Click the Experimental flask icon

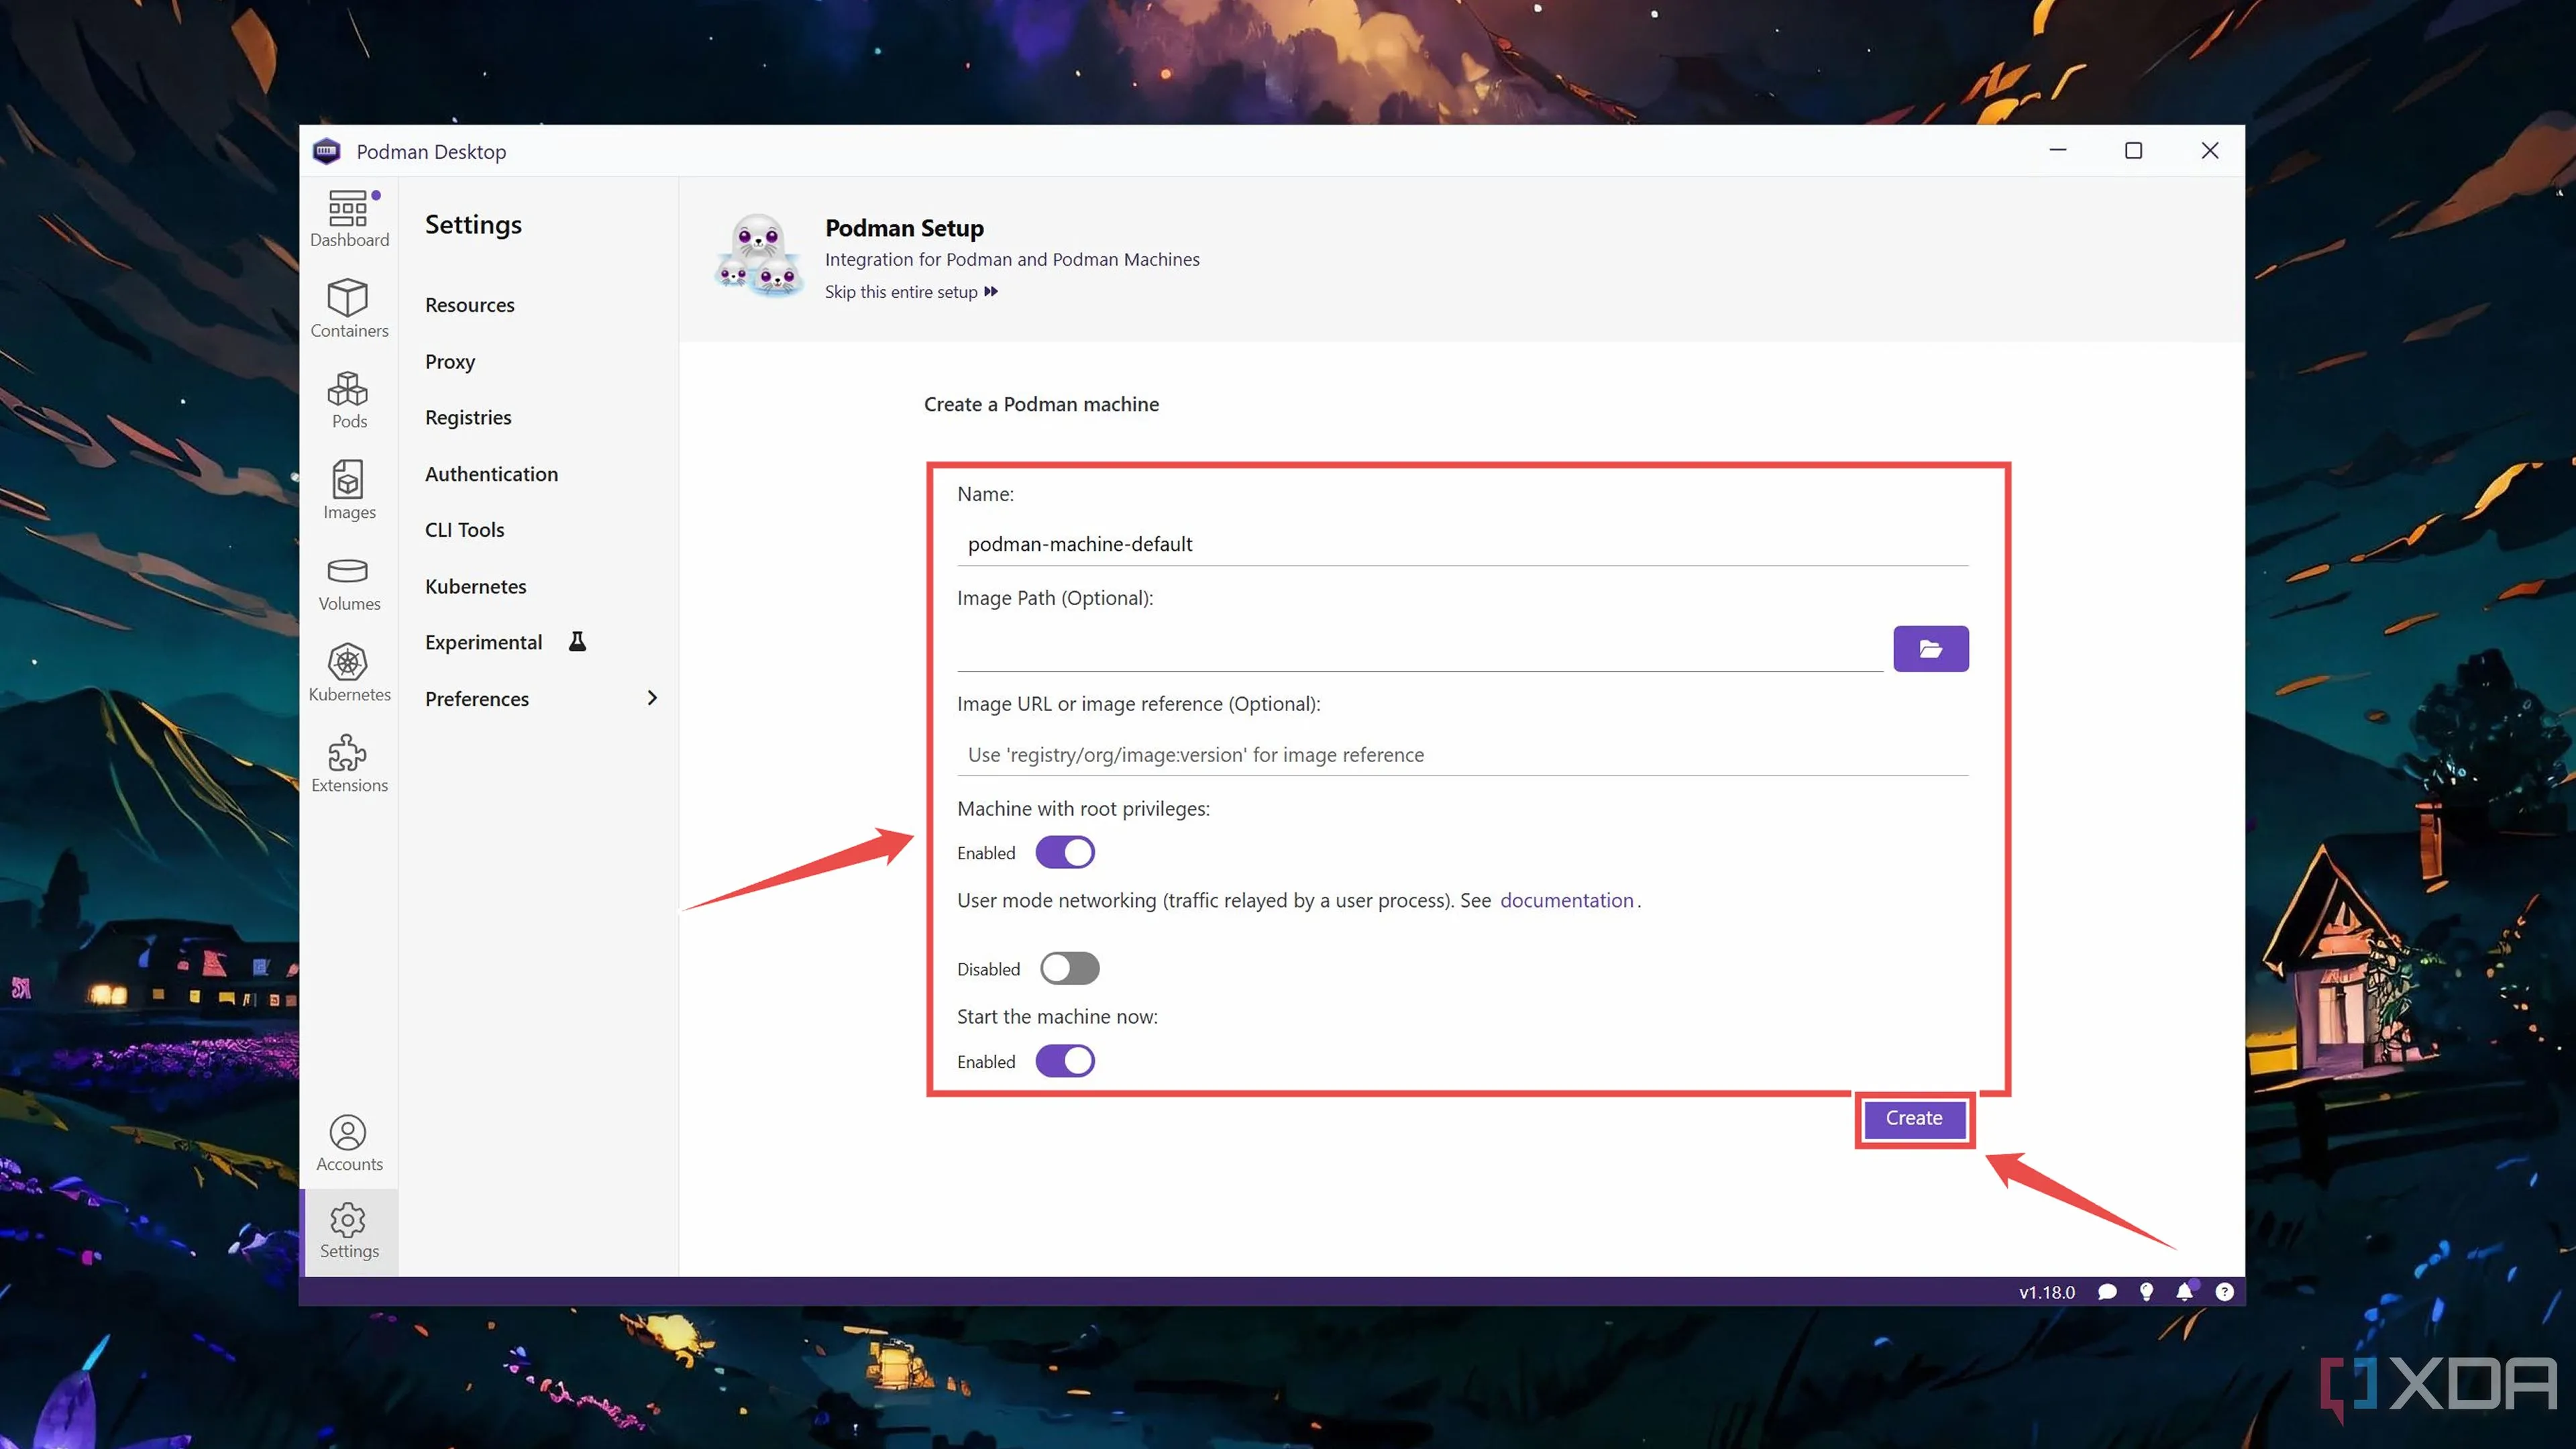click(x=577, y=642)
